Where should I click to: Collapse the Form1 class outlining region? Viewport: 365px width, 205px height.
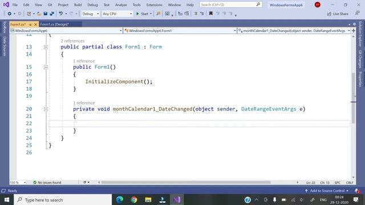click(x=46, y=47)
